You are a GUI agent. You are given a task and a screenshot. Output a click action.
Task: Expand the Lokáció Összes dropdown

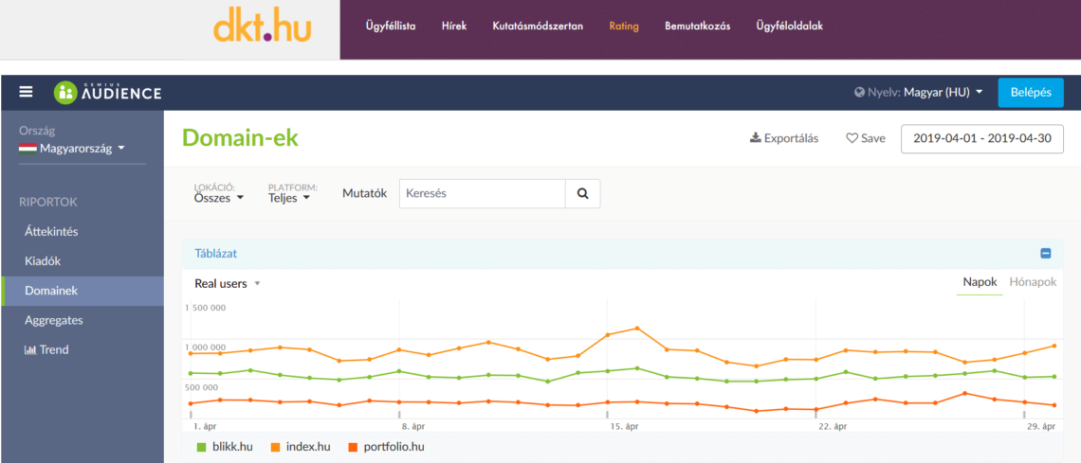[219, 198]
